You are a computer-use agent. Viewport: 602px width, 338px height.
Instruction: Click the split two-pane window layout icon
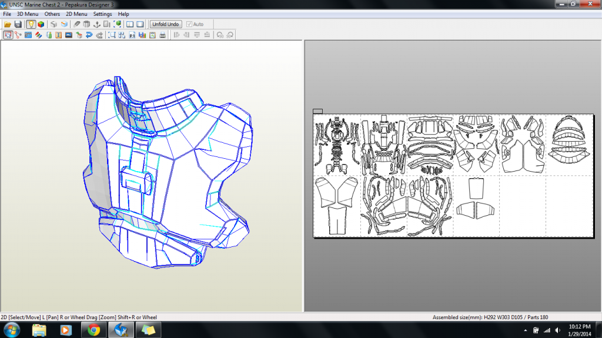coord(130,24)
